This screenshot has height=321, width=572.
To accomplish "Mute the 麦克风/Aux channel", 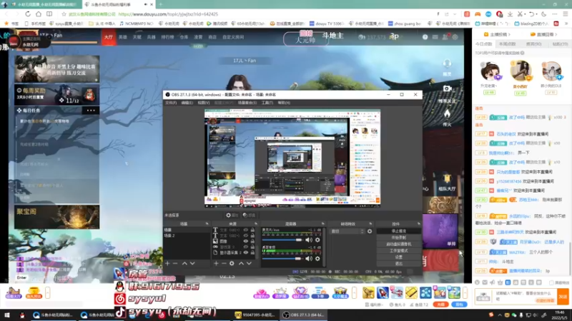I will point(309,240).
